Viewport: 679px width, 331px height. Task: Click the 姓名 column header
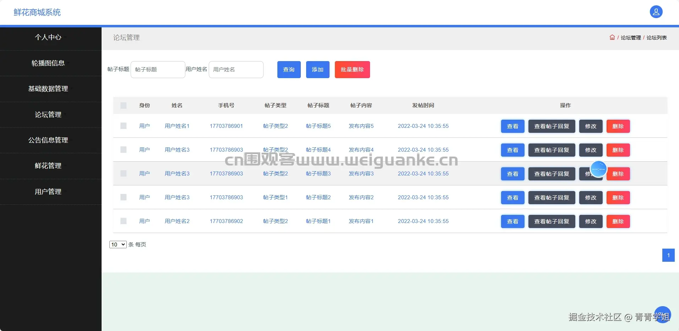(x=177, y=105)
